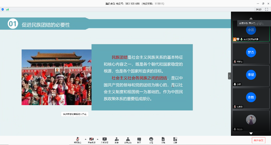Click the green signal strength indicator
271x145 pixels.
pyautogui.click(x=8, y=10)
